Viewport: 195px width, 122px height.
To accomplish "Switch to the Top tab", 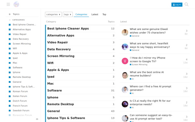I will pos(104,14).
